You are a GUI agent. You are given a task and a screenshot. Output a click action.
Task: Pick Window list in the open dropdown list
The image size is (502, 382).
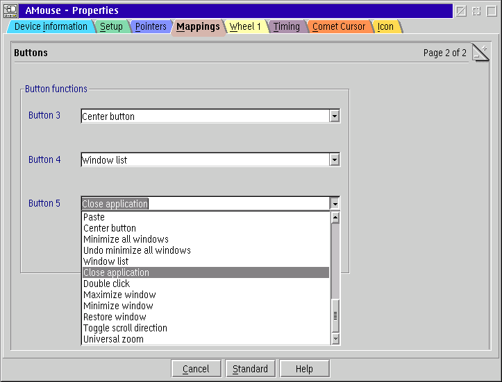206,261
